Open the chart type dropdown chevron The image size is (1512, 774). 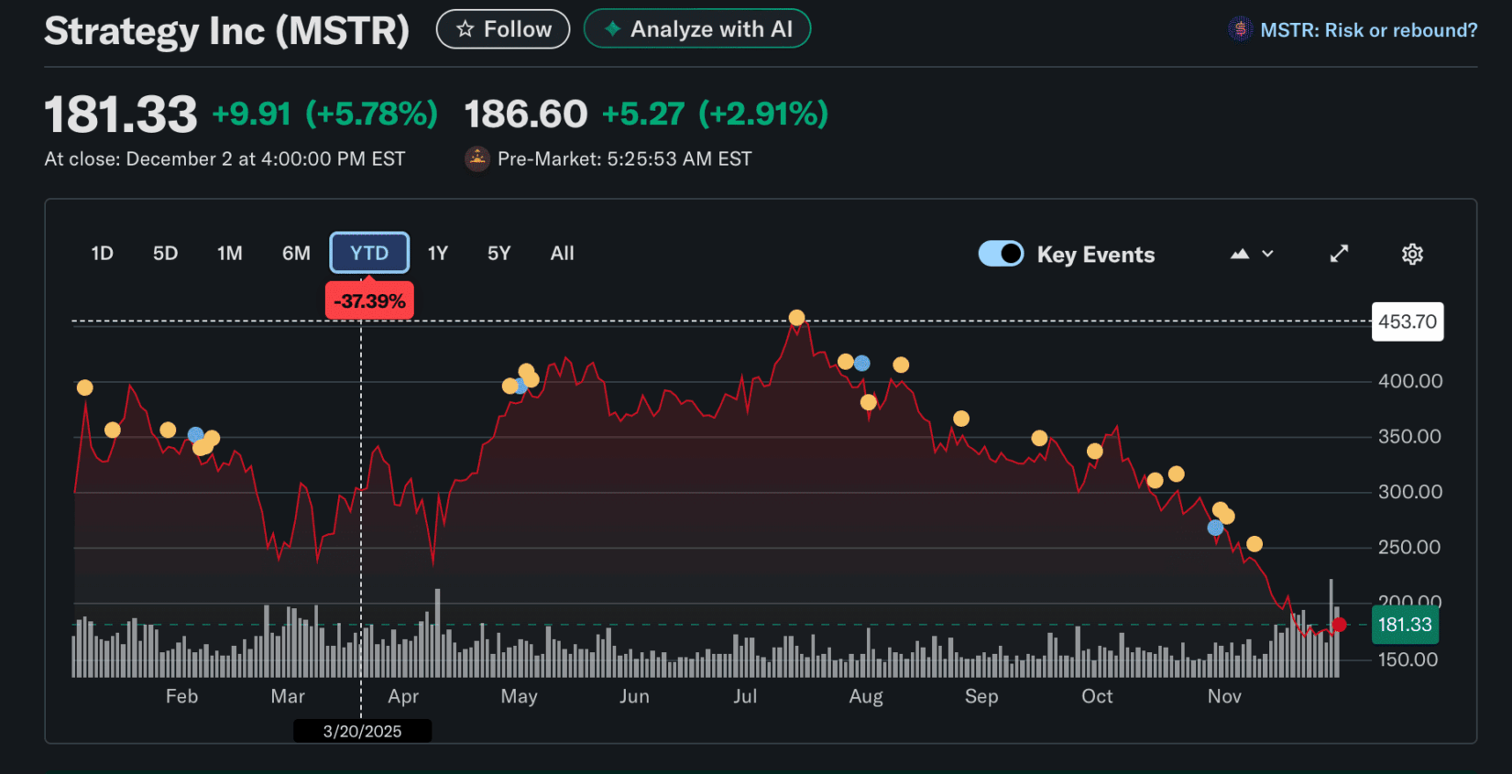click(x=1268, y=254)
